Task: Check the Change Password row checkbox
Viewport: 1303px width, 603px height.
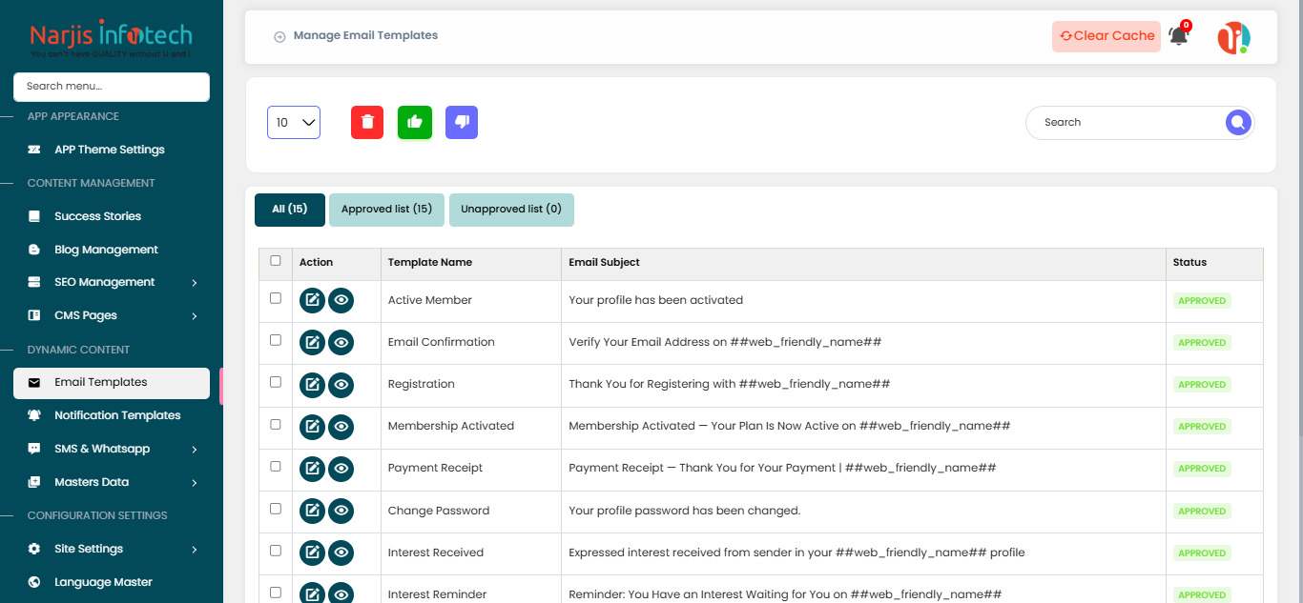Action: (x=276, y=509)
